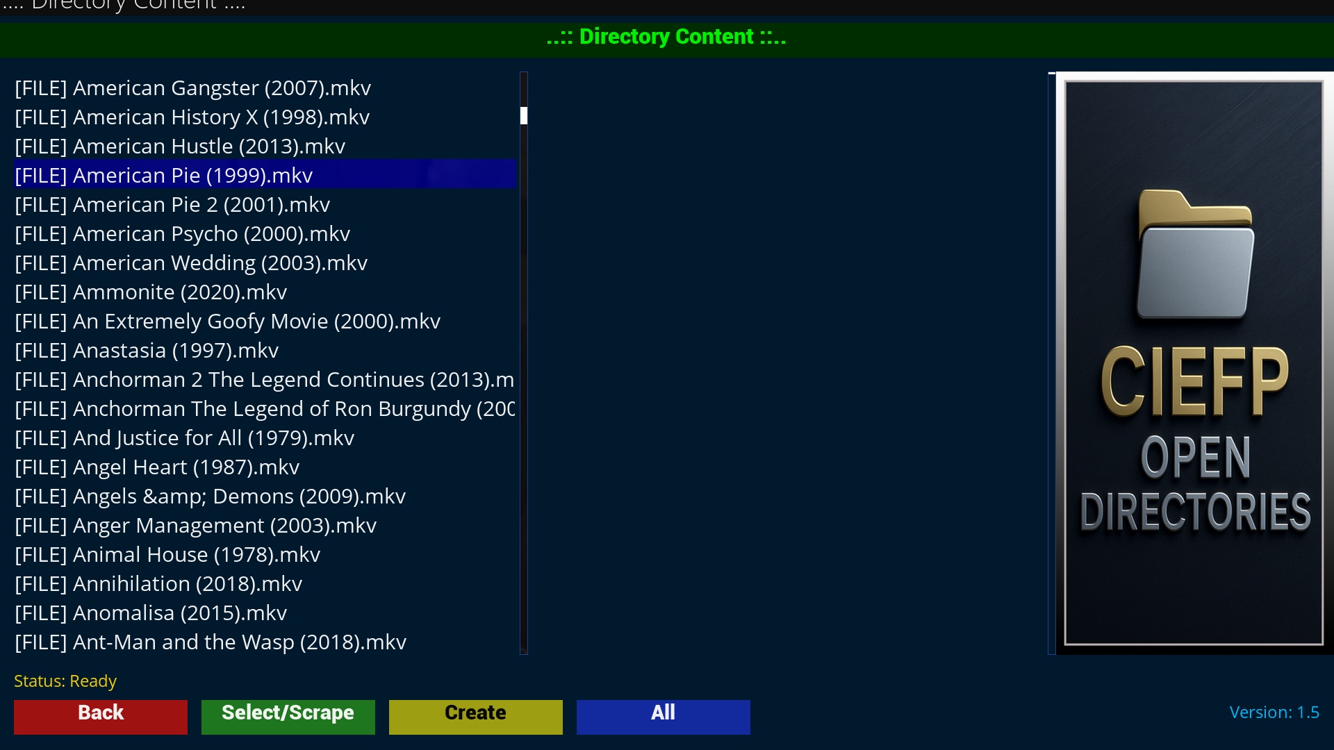Click the Status: Ready label
Image resolution: width=1334 pixels, height=750 pixels.
[x=65, y=681]
